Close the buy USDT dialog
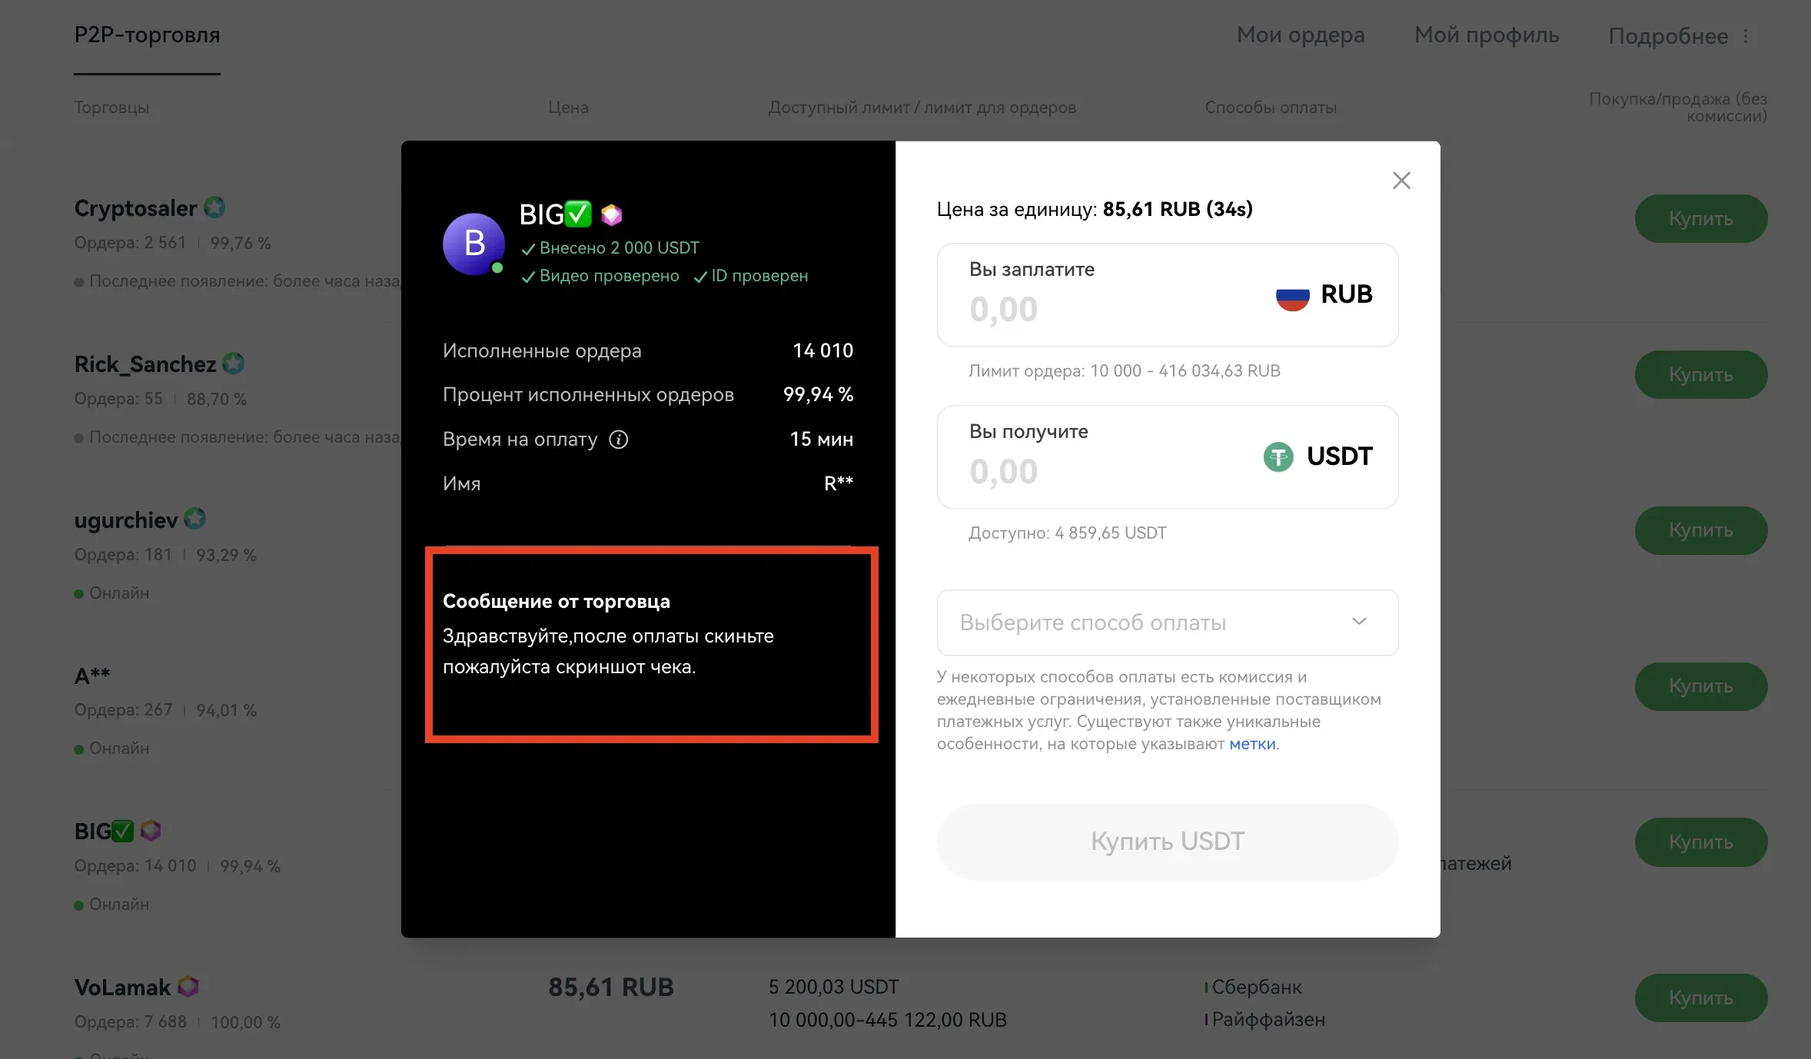This screenshot has width=1811, height=1059. point(1401,181)
